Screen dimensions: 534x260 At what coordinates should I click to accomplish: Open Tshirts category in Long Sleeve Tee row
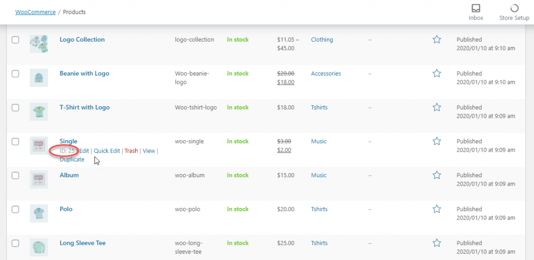tap(319, 243)
